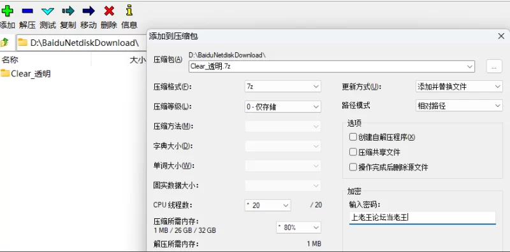Click the disabled 字典大小 dropdown
The width and height of the screenshot is (510, 252).
point(282,146)
